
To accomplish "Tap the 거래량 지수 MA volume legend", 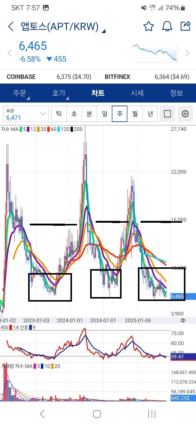I will coord(30,366).
